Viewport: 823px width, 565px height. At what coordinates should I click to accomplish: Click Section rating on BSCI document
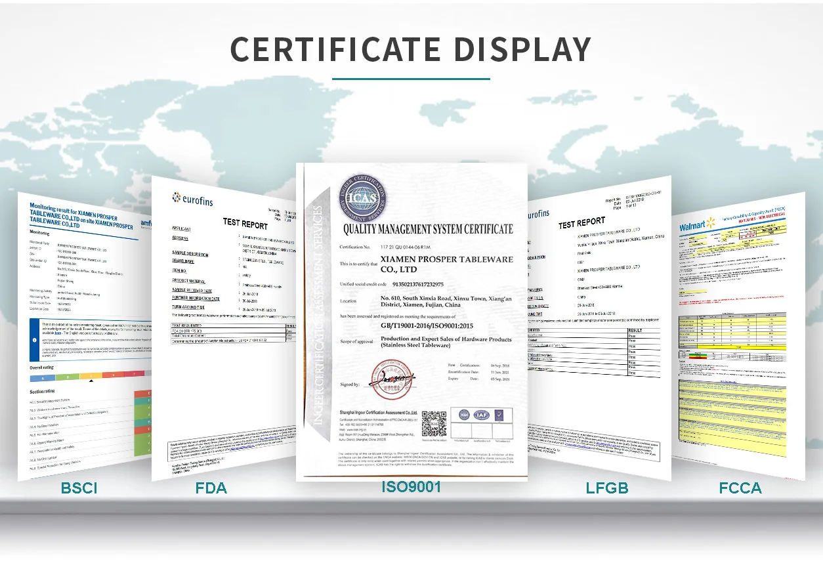click(x=44, y=392)
